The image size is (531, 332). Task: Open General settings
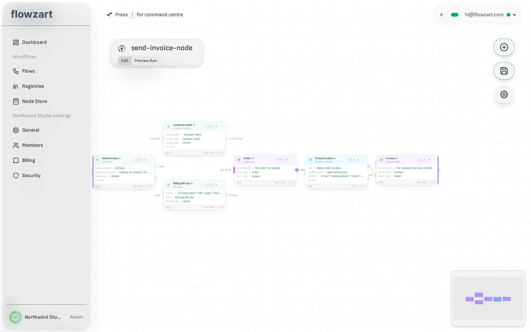[x=26, y=130]
